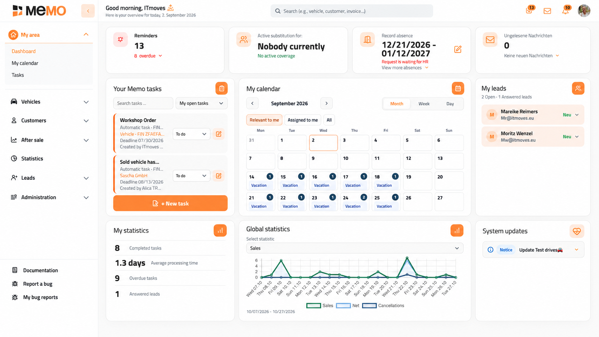
Task: Click the Reminders bell icon
Action: pos(121,39)
